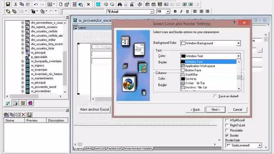The height and width of the screenshot is (154, 274).
Task: Switch to the Layout tab
Action: 78,148
